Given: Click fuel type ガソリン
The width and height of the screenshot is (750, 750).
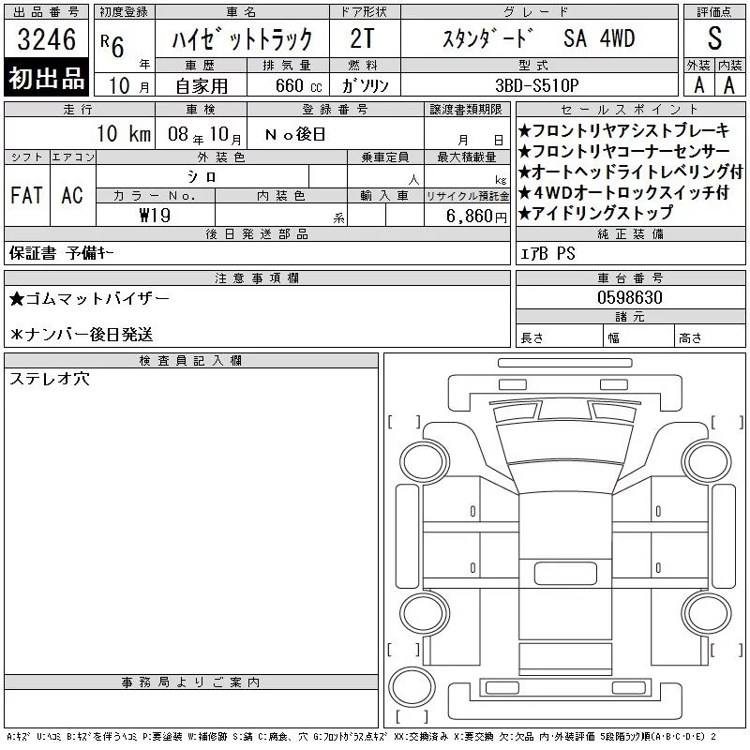Looking at the screenshot, I should pyautogui.click(x=365, y=85).
